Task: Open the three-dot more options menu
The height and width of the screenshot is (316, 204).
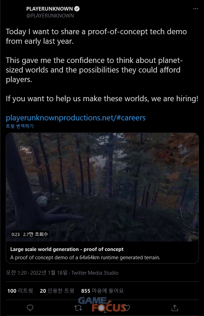Action: point(195,9)
